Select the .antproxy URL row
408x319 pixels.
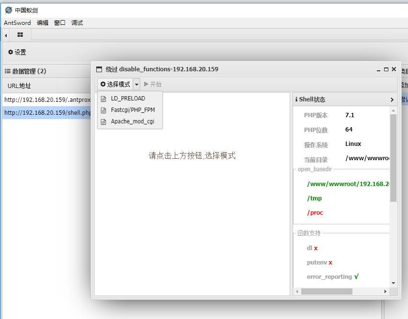[47, 100]
